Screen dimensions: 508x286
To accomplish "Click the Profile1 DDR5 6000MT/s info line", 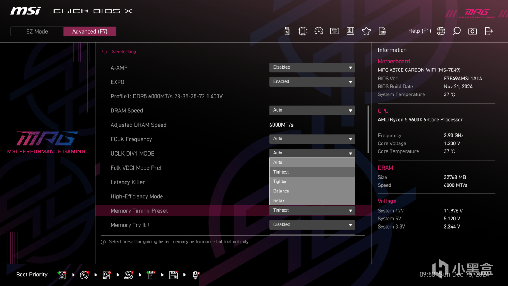I will point(167,97).
